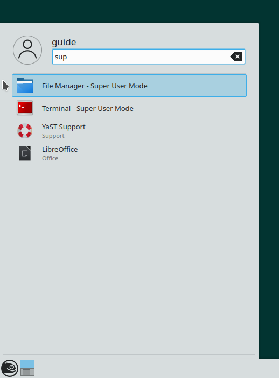
Task: Switch to the upper virtual desktop in pager
Action: (x=27, y=363)
